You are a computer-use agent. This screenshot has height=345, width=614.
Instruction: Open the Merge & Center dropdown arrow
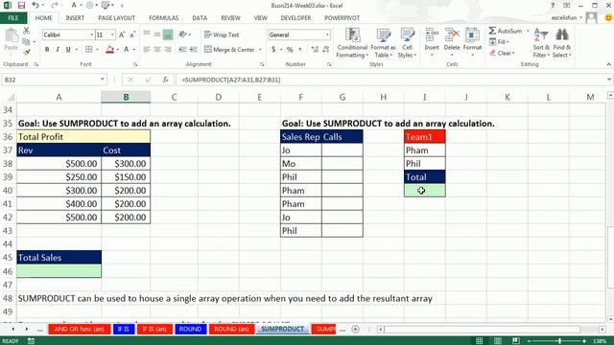click(x=260, y=50)
